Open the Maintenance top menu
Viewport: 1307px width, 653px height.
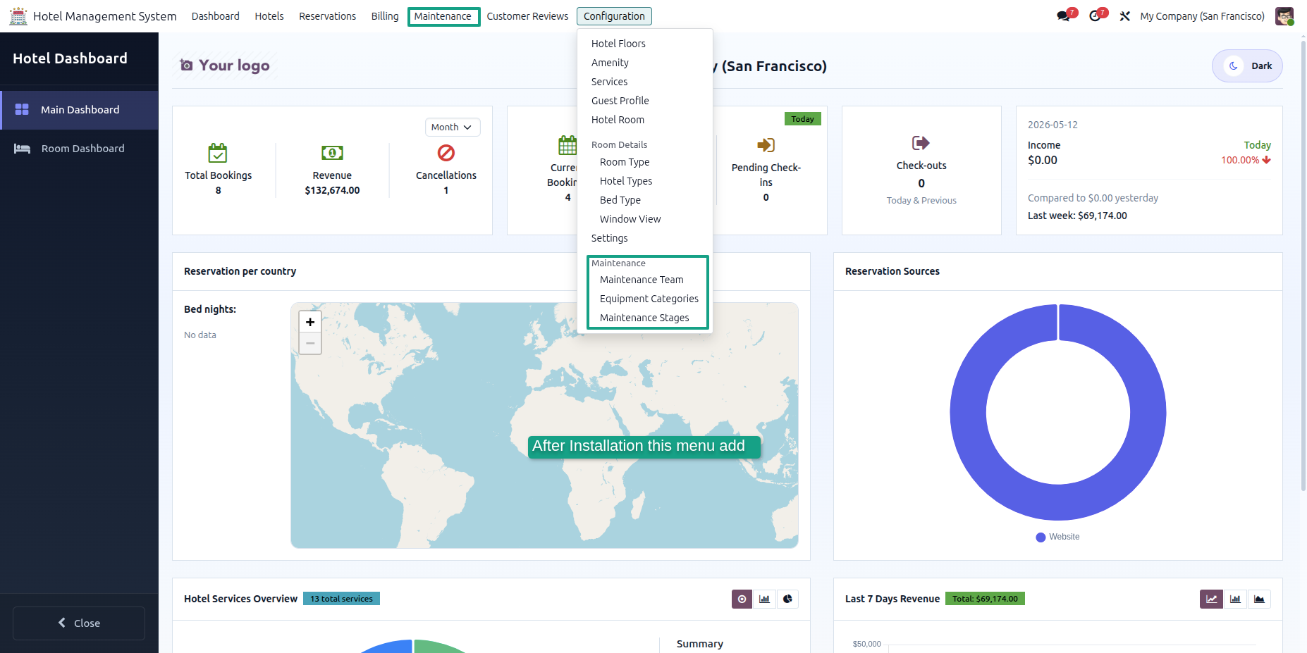pyautogui.click(x=443, y=16)
